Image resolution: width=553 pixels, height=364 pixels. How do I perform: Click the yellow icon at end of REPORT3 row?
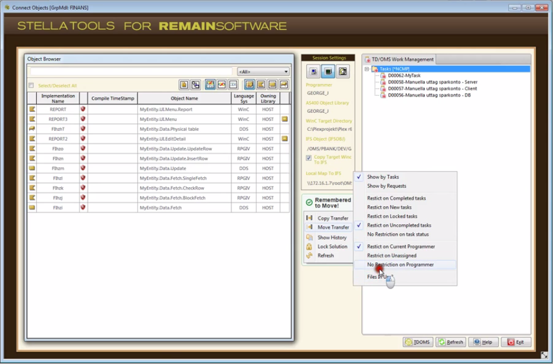pyautogui.click(x=284, y=119)
